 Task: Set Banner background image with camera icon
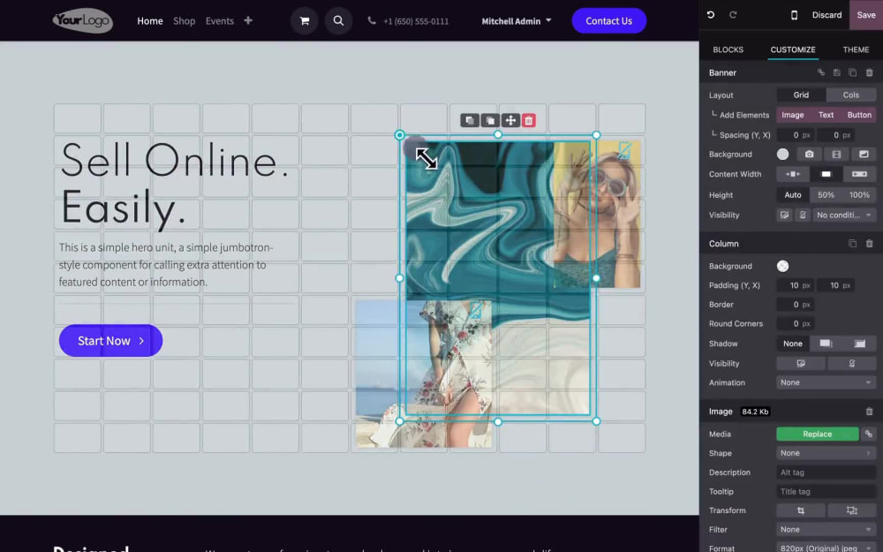pos(809,155)
